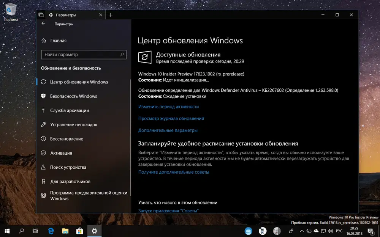Image resolution: width=380 pixels, height=237 pixels.
Task: Click the home icon beside Главная
Action: [x=43, y=41]
